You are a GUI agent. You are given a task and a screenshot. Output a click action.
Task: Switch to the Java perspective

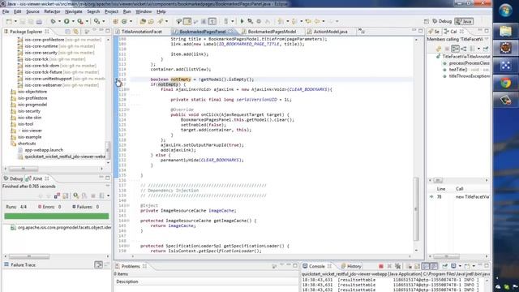[x=464, y=22]
